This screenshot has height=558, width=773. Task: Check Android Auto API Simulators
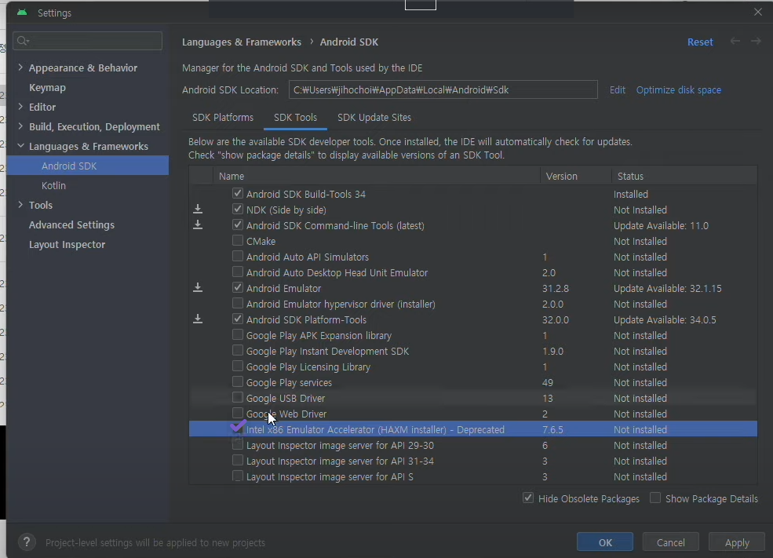point(238,257)
